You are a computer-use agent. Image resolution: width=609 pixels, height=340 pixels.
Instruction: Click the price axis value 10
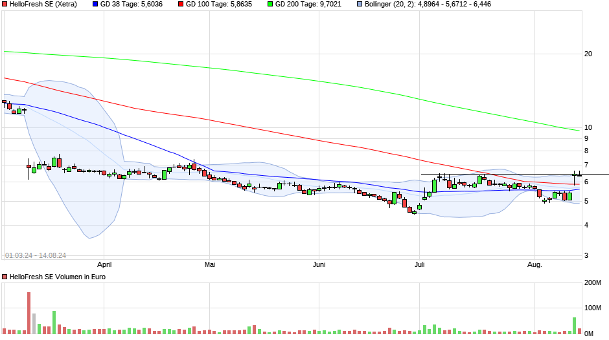point(588,127)
